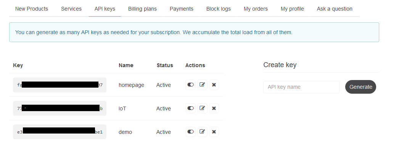The height and width of the screenshot is (154, 412).
Task: Click the demo API key value
Action: point(60,132)
